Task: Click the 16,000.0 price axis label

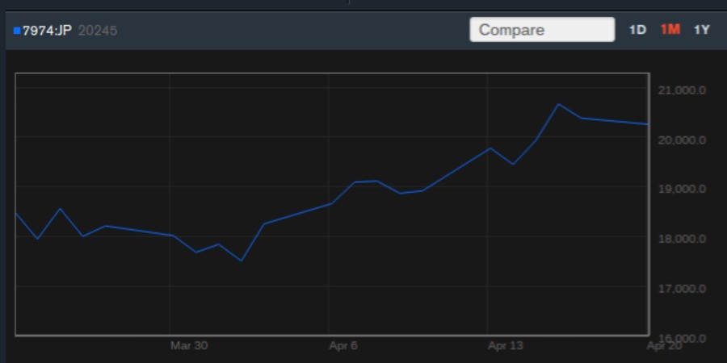Action: (x=683, y=338)
